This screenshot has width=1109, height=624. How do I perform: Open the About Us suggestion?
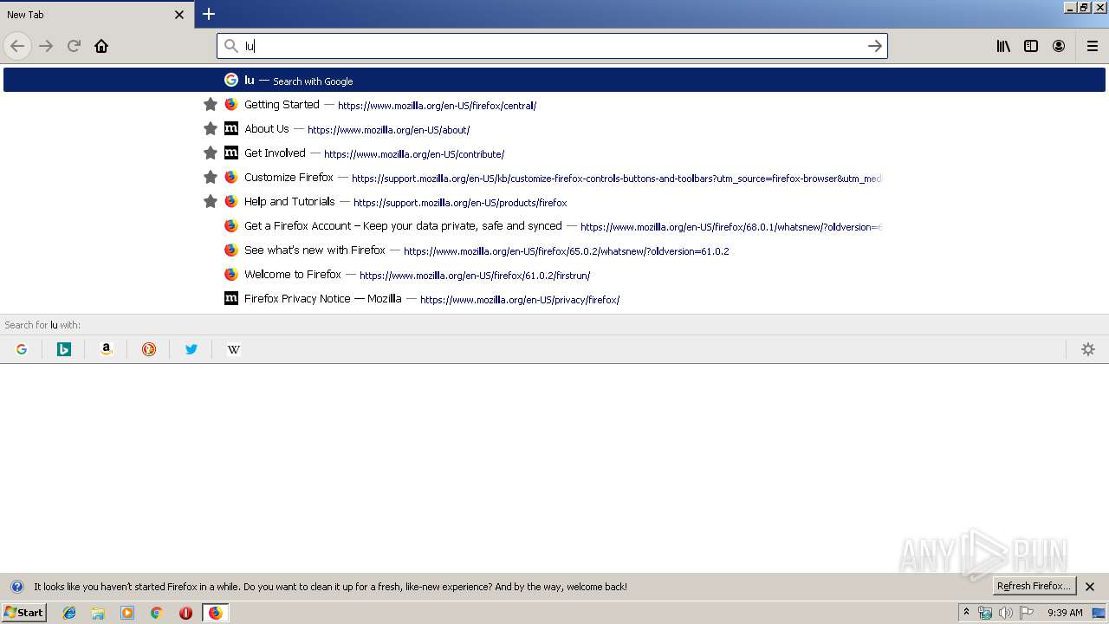[554, 128]
